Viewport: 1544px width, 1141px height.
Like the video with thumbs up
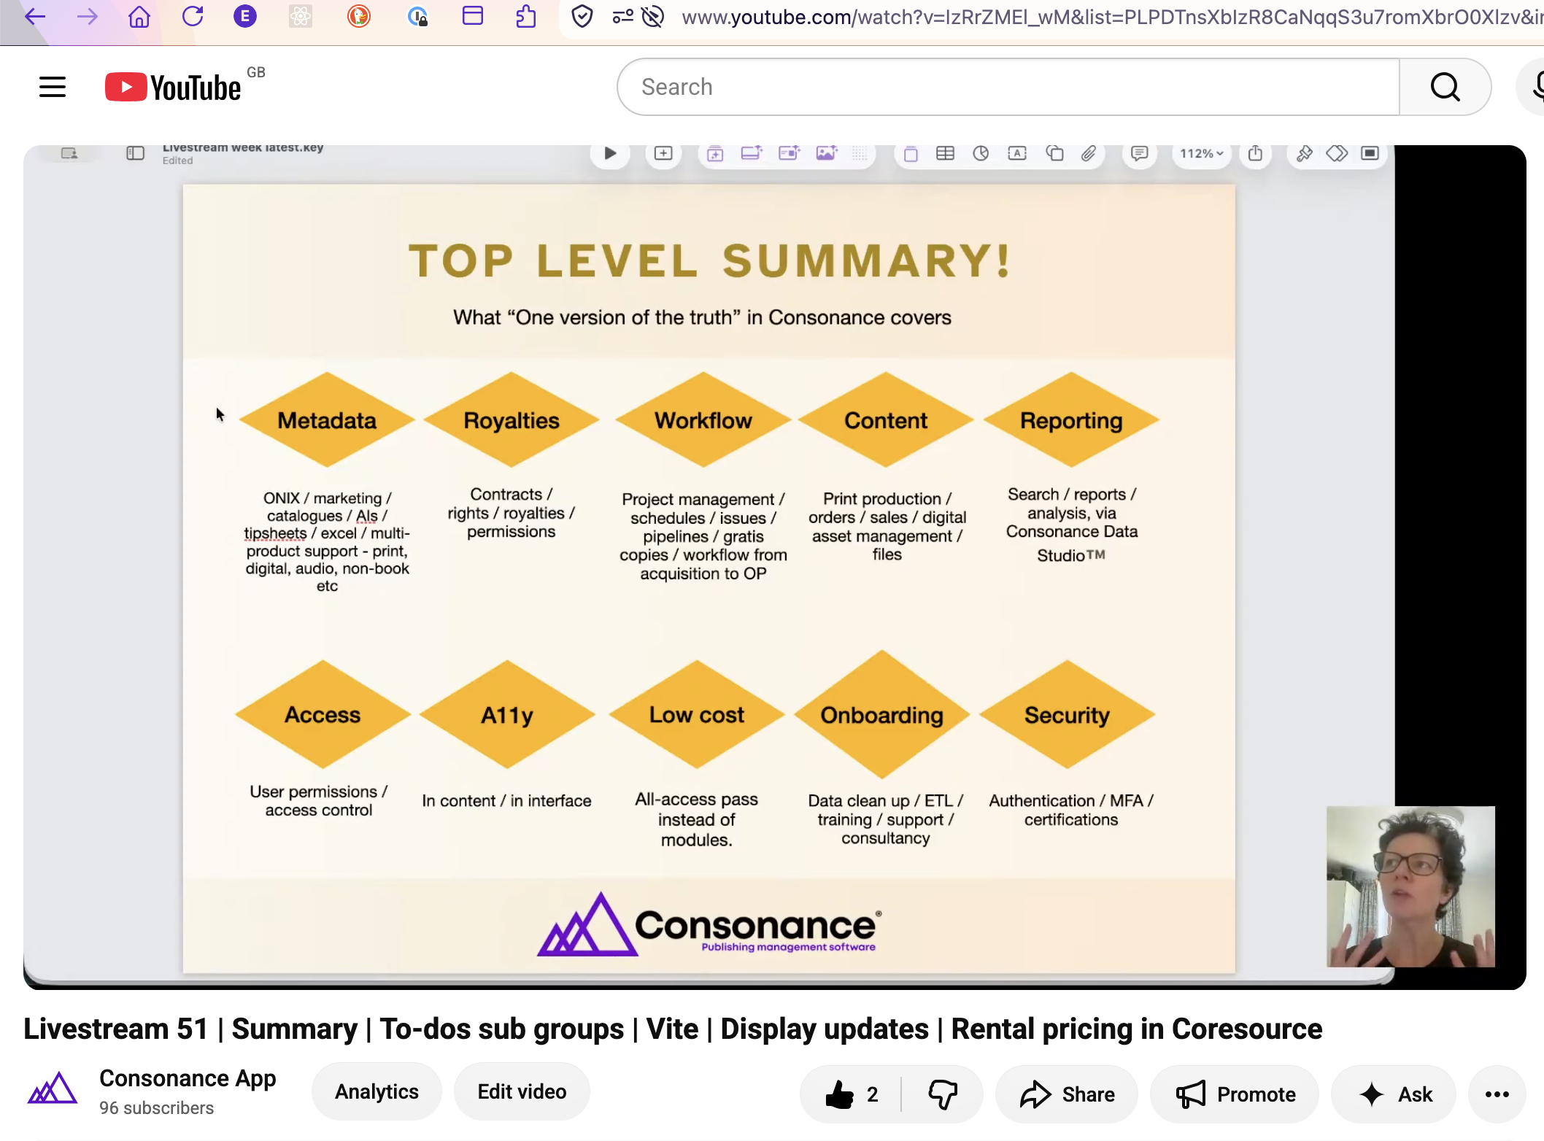[851, 1094]
